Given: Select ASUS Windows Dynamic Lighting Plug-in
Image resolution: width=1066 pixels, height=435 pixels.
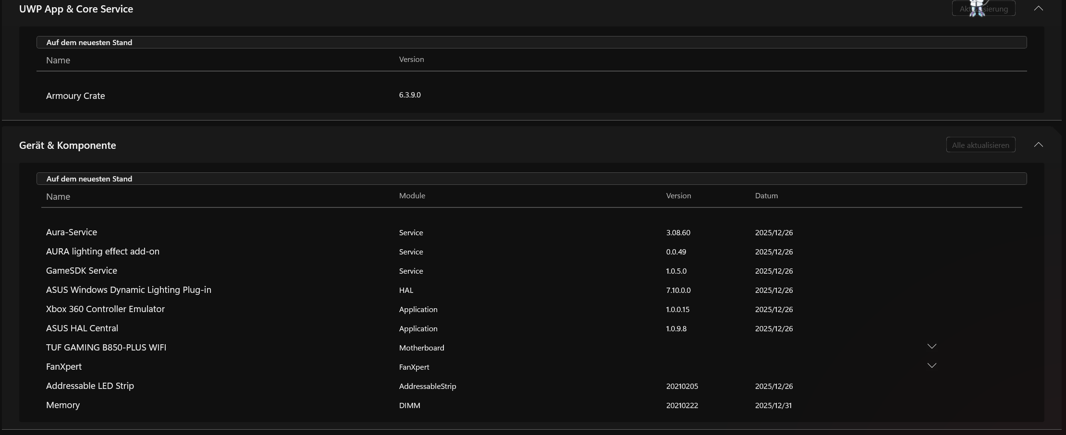Looking at the screenshot, I should coord(129,290).
